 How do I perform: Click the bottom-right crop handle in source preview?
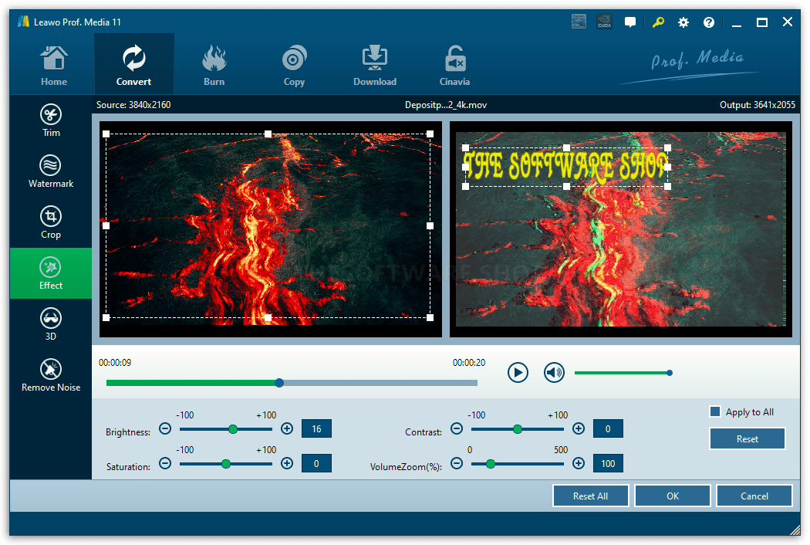pos(430,317)
